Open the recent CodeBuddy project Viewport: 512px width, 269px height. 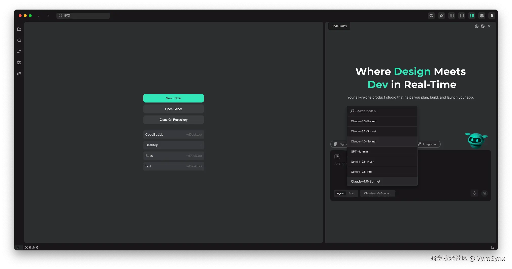click(174, 135)
